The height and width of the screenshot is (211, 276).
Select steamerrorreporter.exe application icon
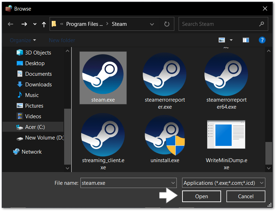pyautogui.click(x=165, y=74)
